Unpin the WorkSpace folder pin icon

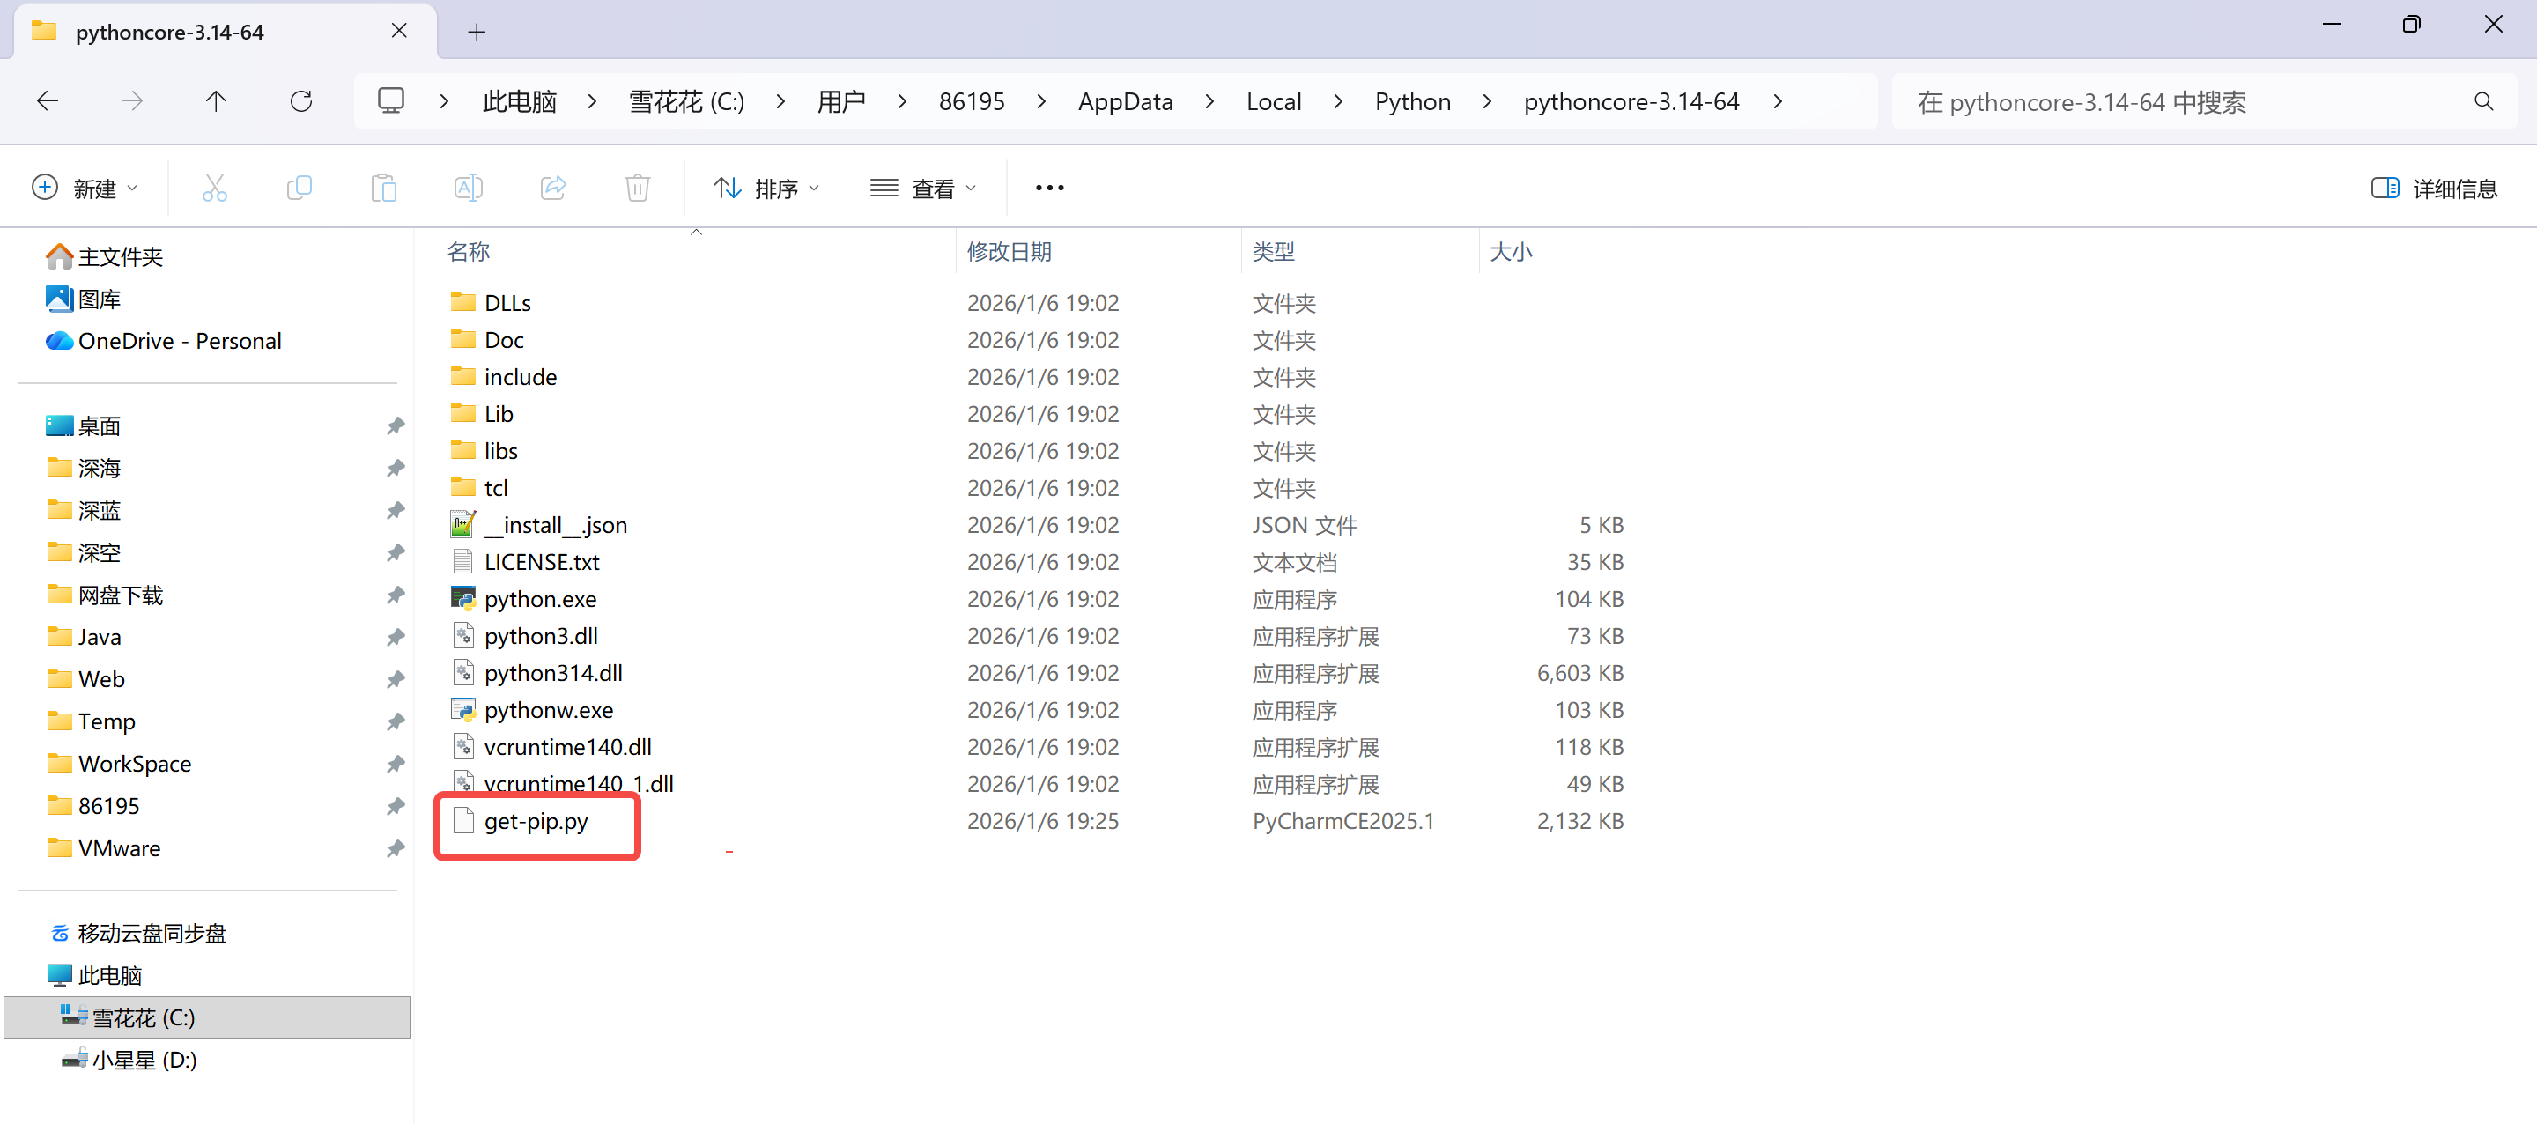coord(396,764)
